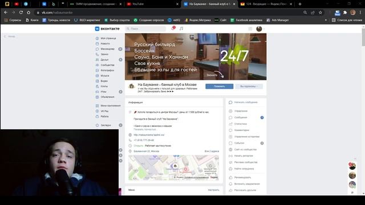Open Сервисы bookmark
365x205 pixels.
coord(13,20)
